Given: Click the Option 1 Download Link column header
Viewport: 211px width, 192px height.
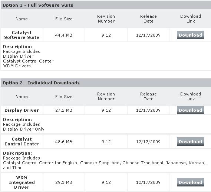Looking at the screenshot, I should (191, 18).
